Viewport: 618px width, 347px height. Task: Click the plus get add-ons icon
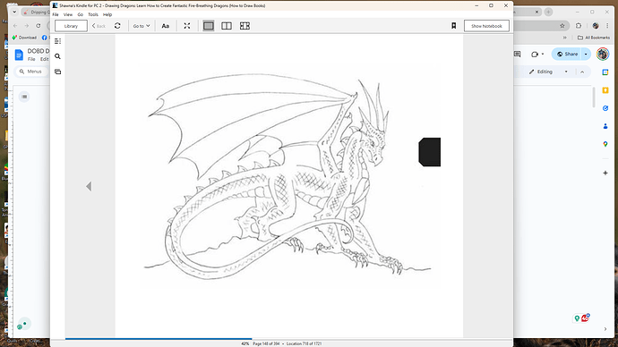[605, 173]
